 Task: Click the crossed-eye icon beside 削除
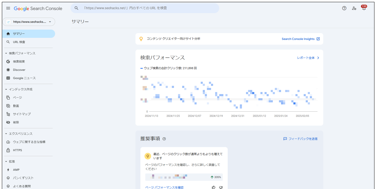[x=8, y=122]
